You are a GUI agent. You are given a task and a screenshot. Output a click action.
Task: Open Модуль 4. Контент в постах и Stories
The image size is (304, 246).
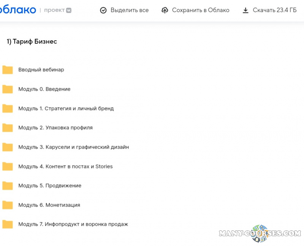tap(65, 166)
